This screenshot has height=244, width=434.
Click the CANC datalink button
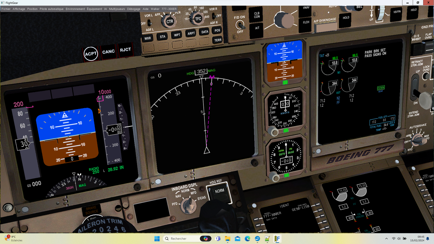pos(108,52)
